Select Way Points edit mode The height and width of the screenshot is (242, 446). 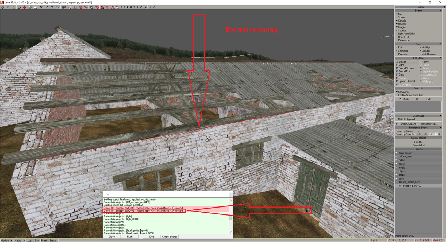[x=404, y=85]
